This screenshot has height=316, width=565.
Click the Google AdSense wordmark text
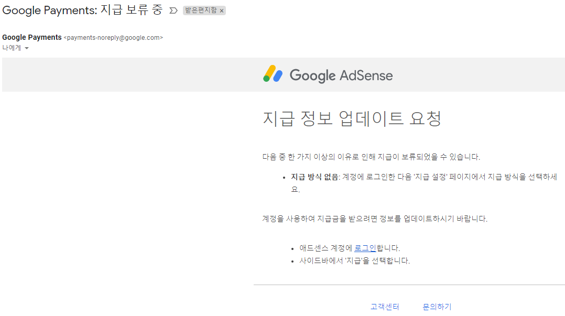point(341,75)
